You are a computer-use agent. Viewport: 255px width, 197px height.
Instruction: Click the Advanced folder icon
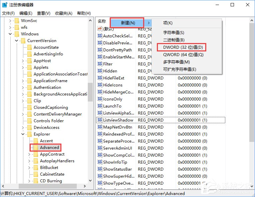(x=36, y=148)
